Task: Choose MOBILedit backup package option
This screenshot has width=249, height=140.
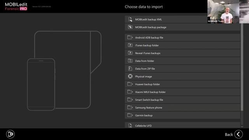Action: (x=182, y=27)
